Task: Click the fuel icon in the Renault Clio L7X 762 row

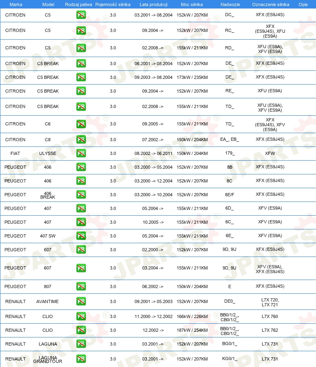Action: [81, 330]
